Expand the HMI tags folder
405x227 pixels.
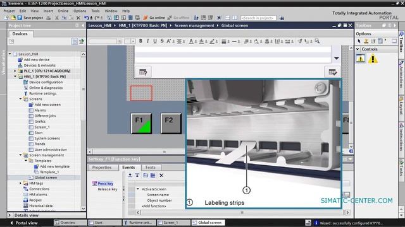pos(20,183)
